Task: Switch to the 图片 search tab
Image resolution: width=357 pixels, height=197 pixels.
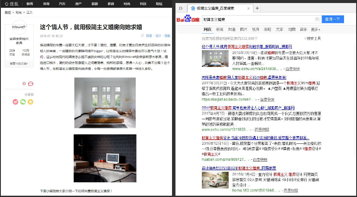Action: click(x=243, y=29)
